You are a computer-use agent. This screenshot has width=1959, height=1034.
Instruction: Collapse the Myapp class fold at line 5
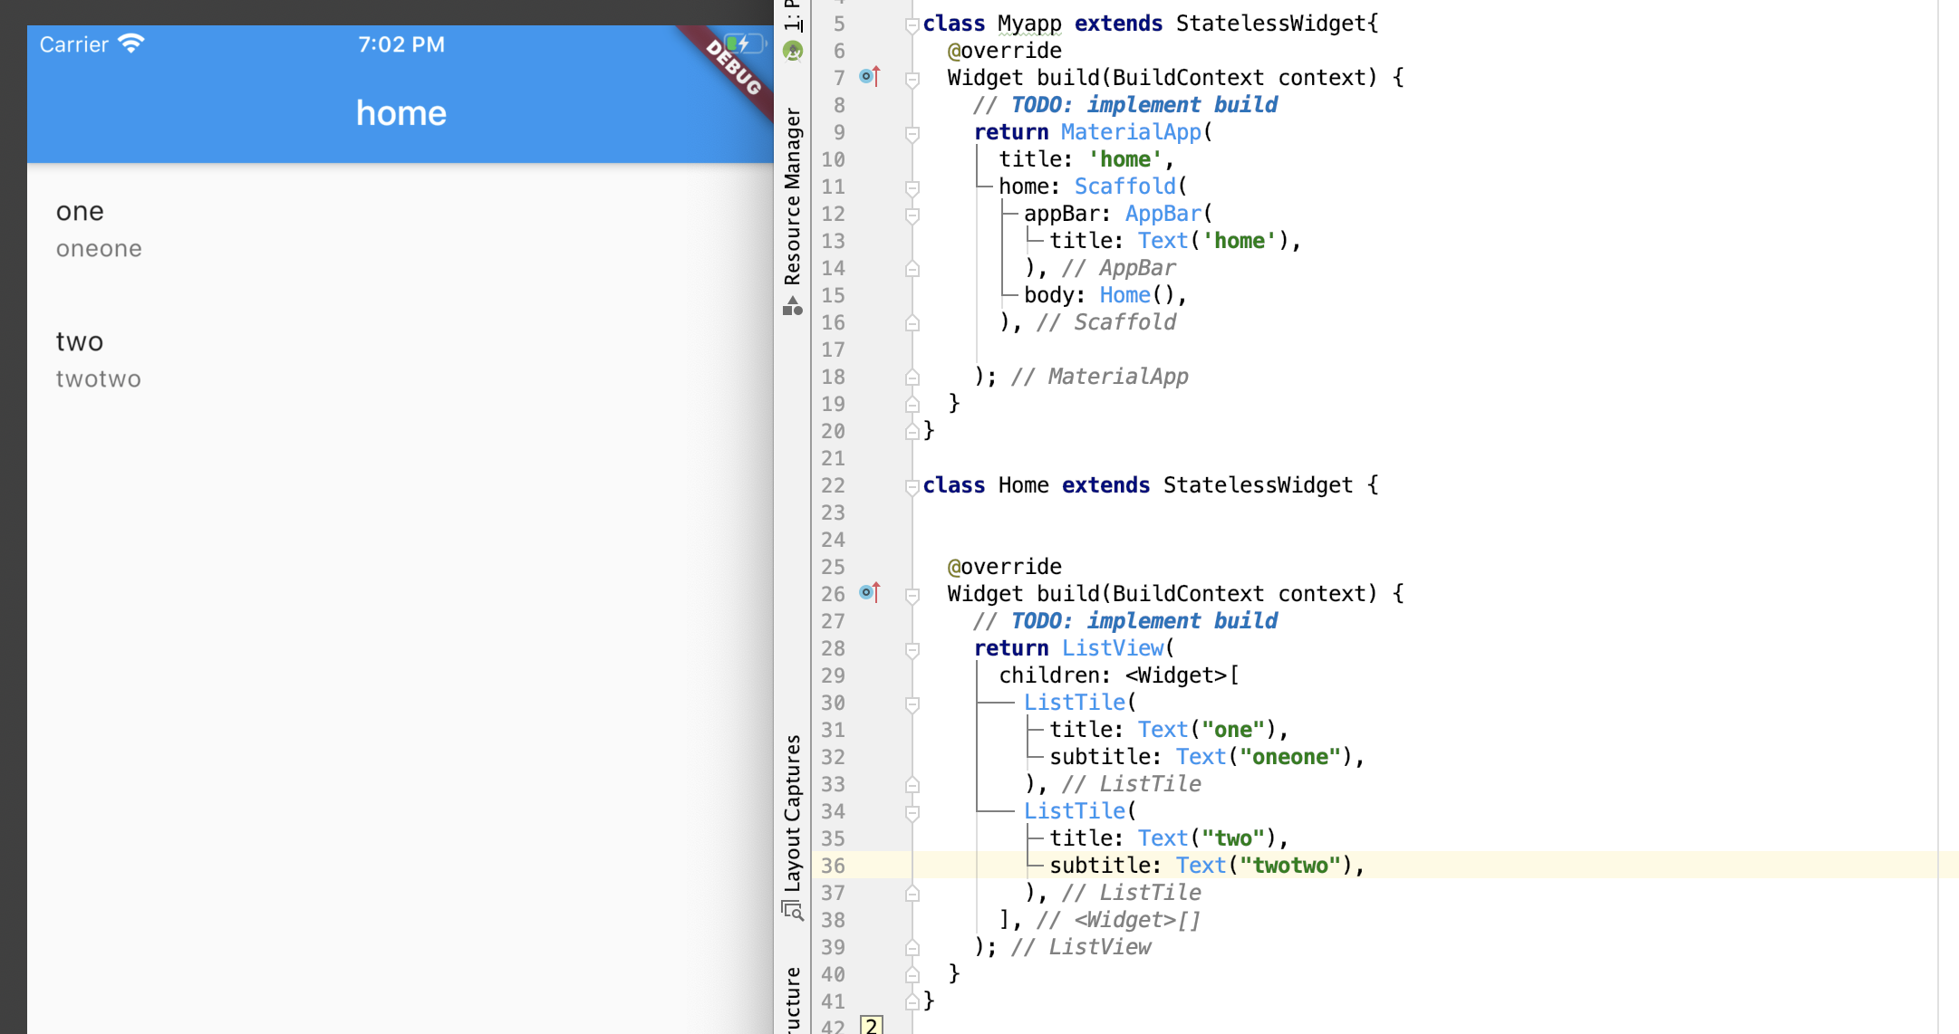[912, 25]
